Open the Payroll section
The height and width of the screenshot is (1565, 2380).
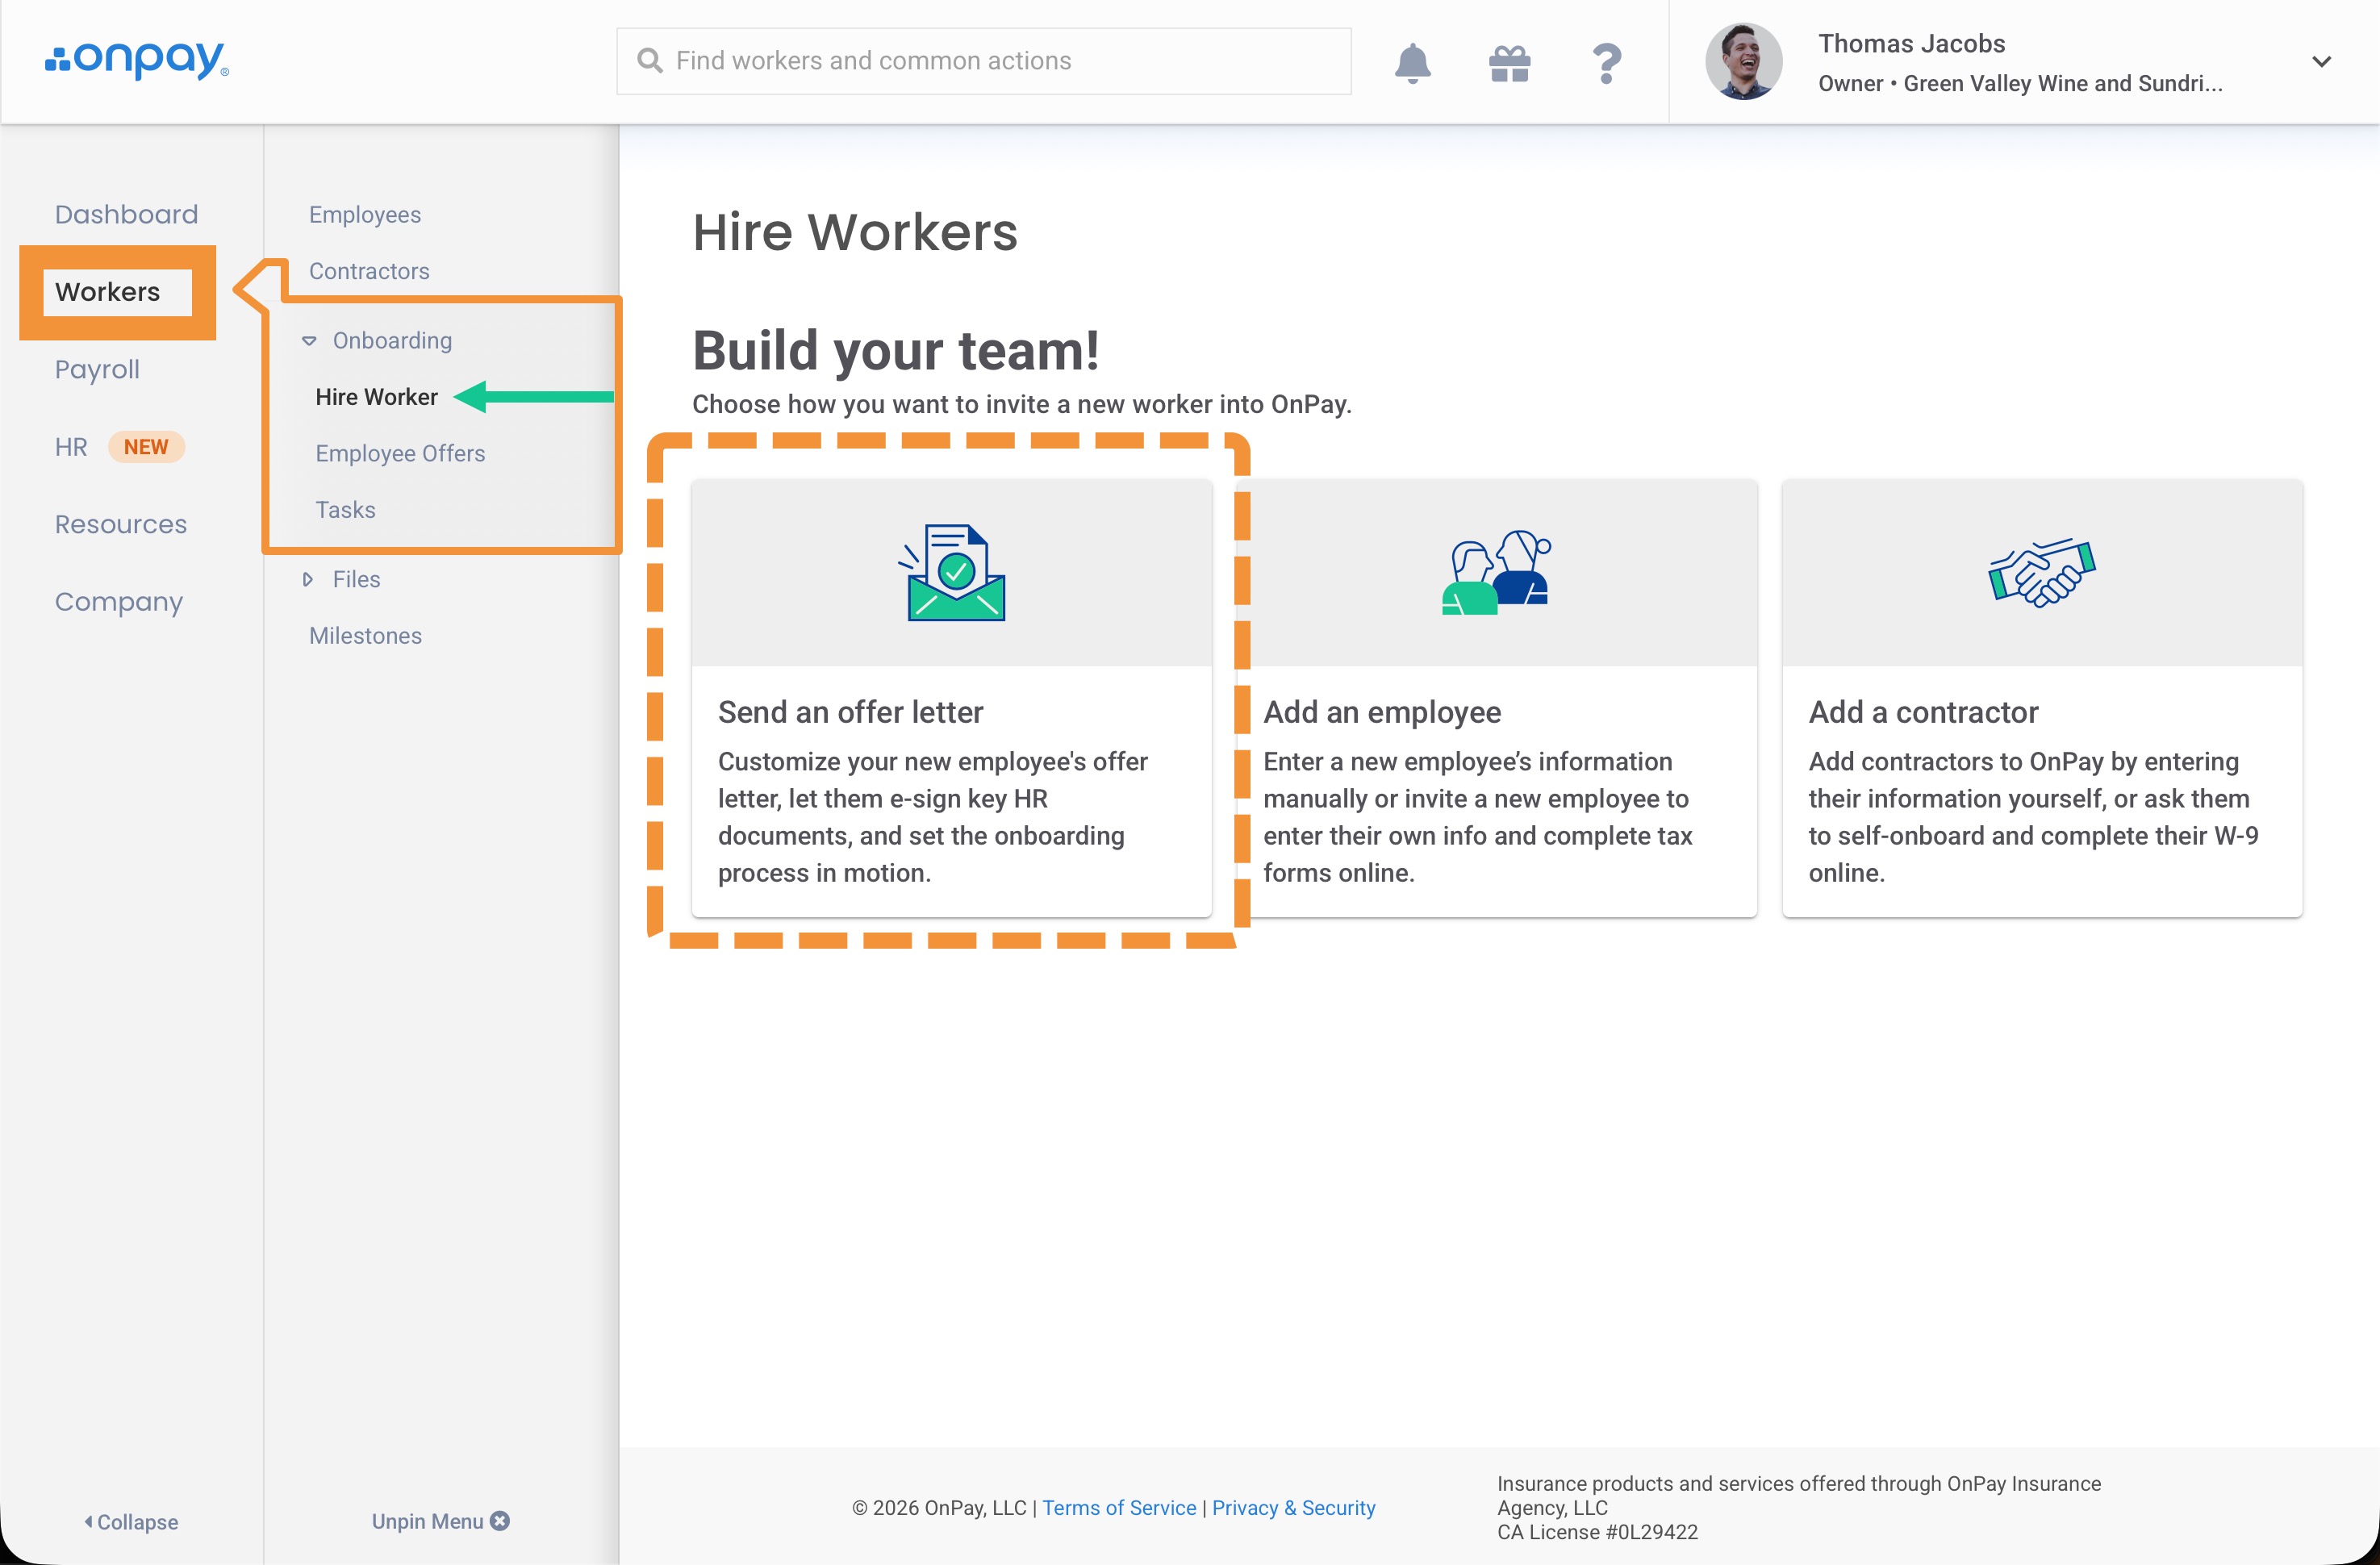pyautogui.click(x=97, y=369)
